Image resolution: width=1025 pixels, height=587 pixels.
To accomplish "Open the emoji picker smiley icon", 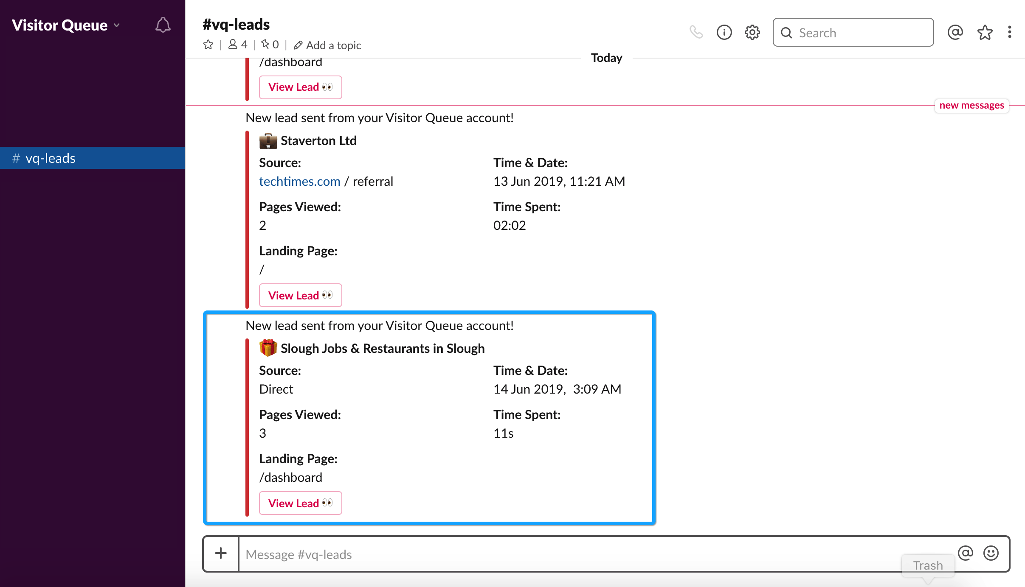I will (x=991, y=553).
